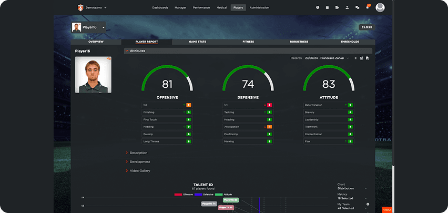Open the chat messages icon

358,7
